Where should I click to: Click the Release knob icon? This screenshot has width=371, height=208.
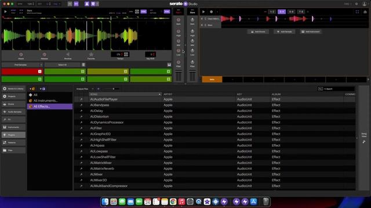click(44, 54)
